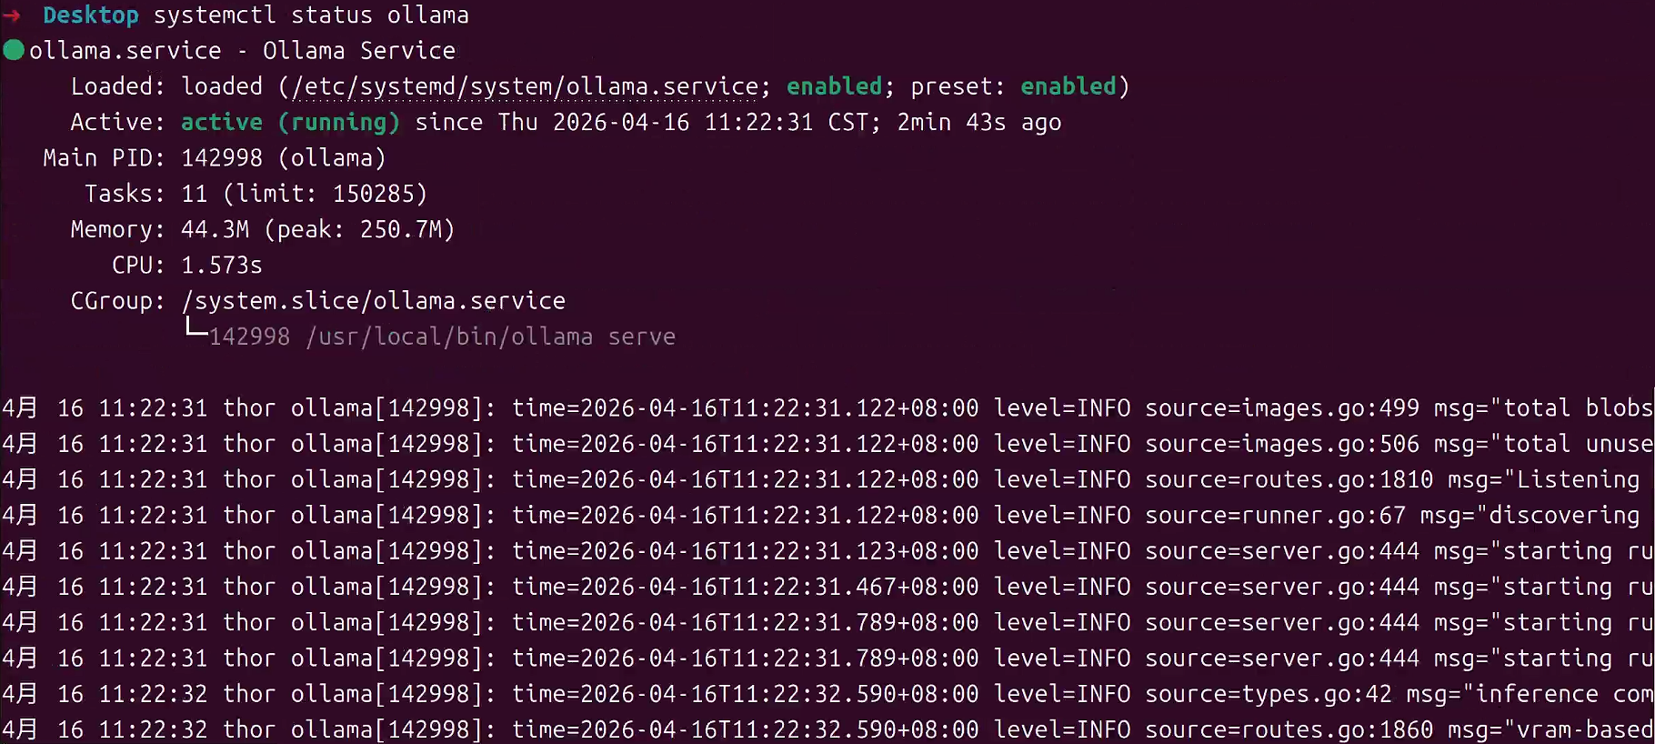
Task: Click the 'active (running)' status text
Action: (290, 122)
